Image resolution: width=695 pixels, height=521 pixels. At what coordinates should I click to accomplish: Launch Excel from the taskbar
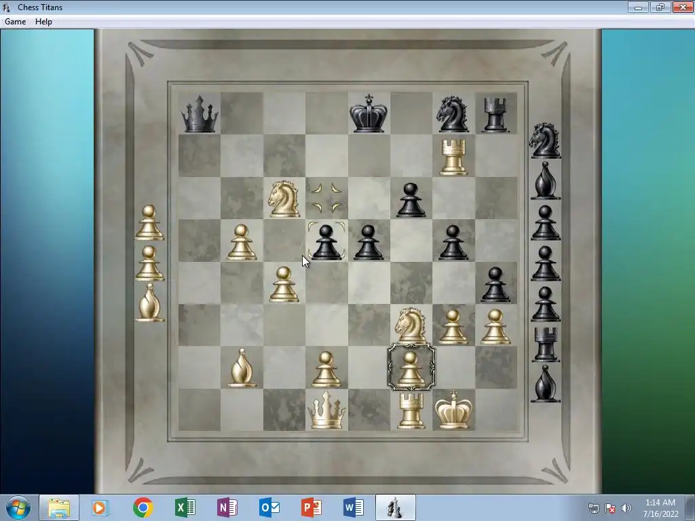tap(185, 507)
